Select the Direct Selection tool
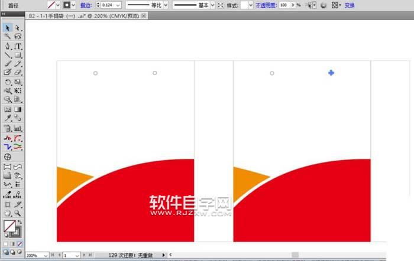The width and height of the screenshot is (414, 261). (x=17, y=28)
